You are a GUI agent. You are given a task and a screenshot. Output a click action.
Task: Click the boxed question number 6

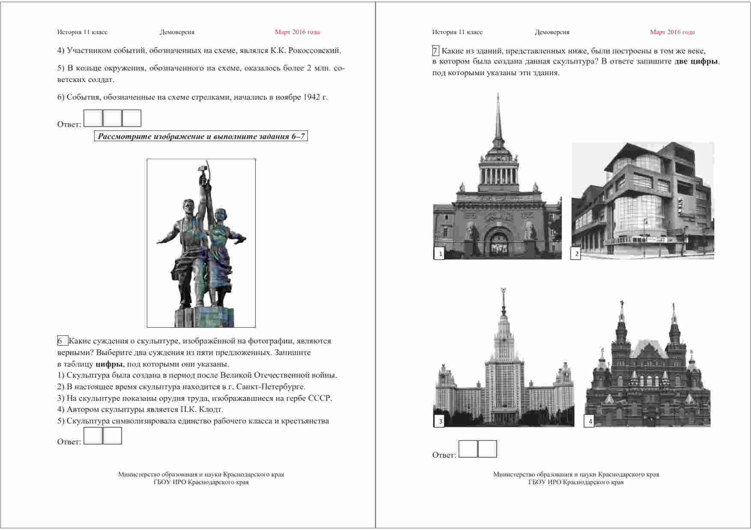coord(62,341)
